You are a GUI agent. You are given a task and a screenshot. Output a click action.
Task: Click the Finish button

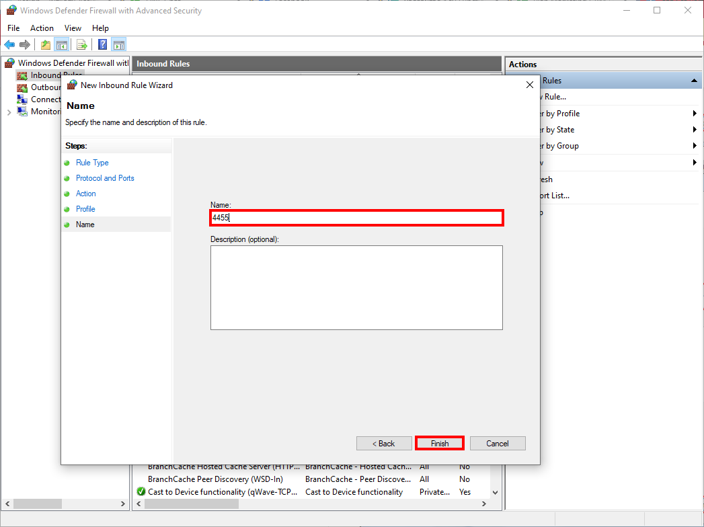(x=440, y=444)
